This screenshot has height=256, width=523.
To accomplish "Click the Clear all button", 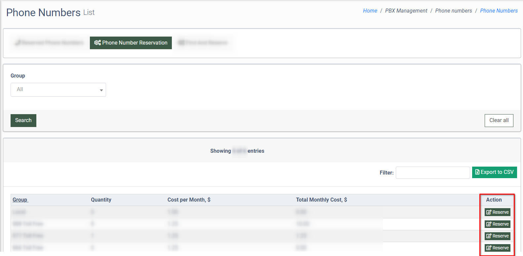I will click(x=499, y=120).
